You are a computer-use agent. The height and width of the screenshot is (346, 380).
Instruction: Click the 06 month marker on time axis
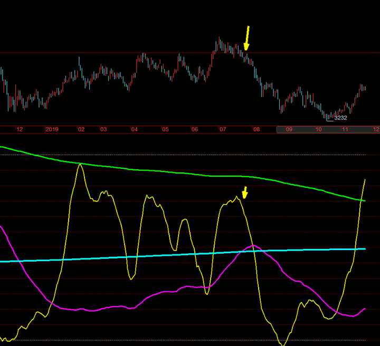pos(195,129)
